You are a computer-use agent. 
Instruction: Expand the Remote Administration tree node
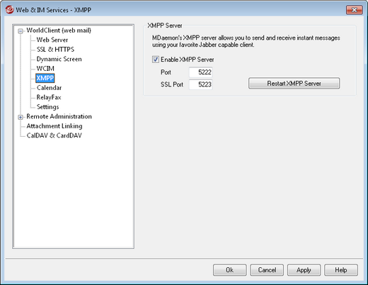pyautogui.click(x=21, y=117)
